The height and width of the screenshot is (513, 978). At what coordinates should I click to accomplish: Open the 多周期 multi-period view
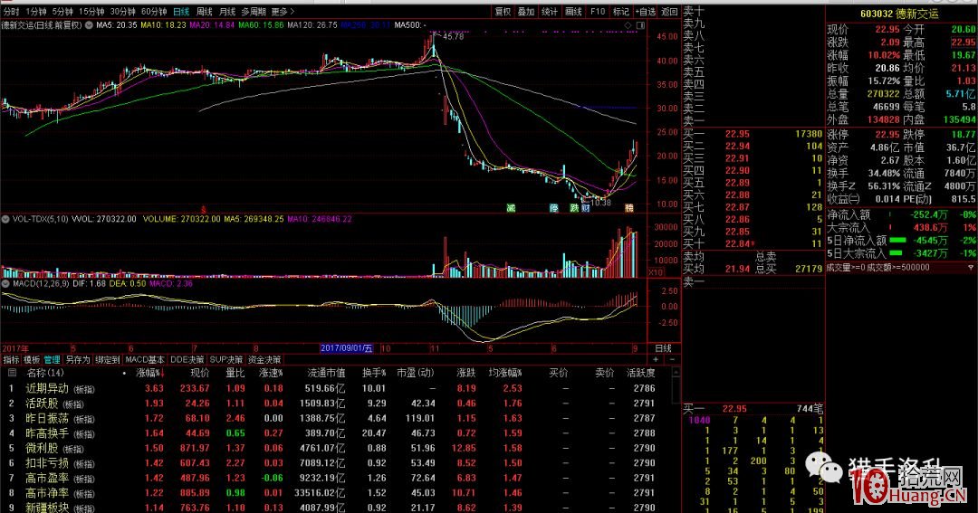254,12
